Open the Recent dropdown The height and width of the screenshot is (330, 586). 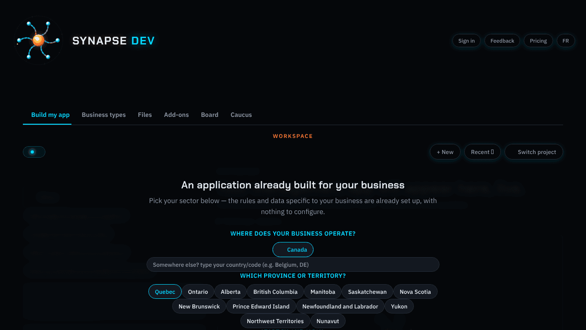483,152
